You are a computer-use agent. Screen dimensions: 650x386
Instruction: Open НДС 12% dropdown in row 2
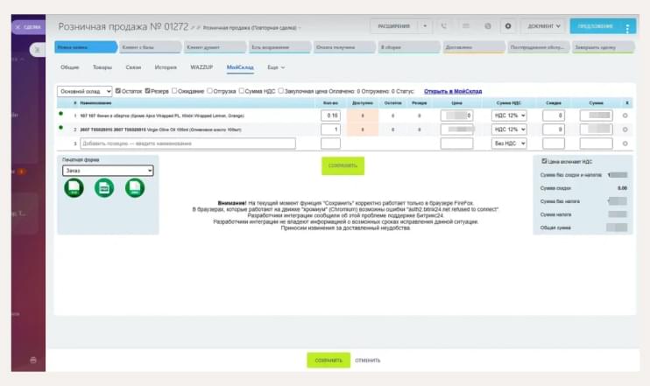tap(509, 130)
